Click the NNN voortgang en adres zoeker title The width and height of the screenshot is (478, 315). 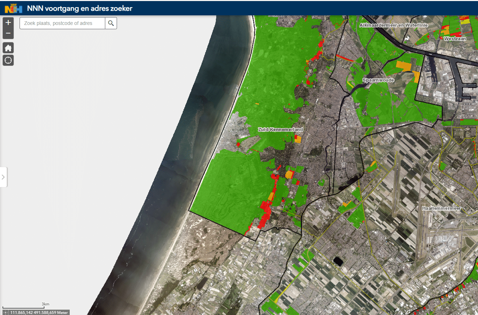click(x=80, y=8)
